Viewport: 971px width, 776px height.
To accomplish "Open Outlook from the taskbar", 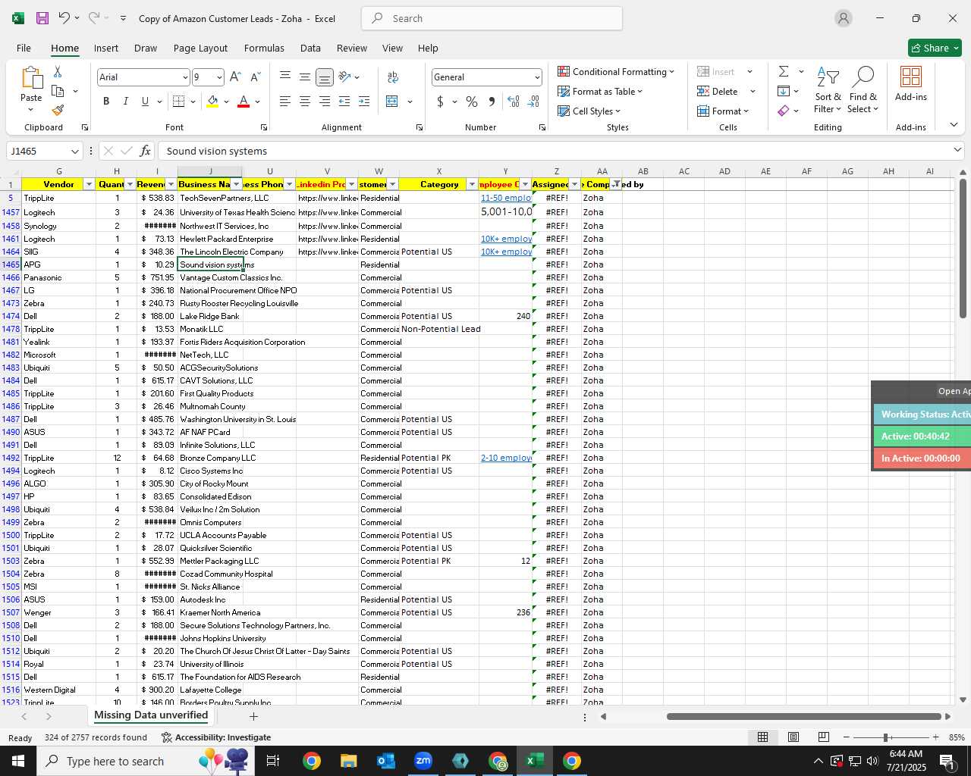I will [386, 761].
